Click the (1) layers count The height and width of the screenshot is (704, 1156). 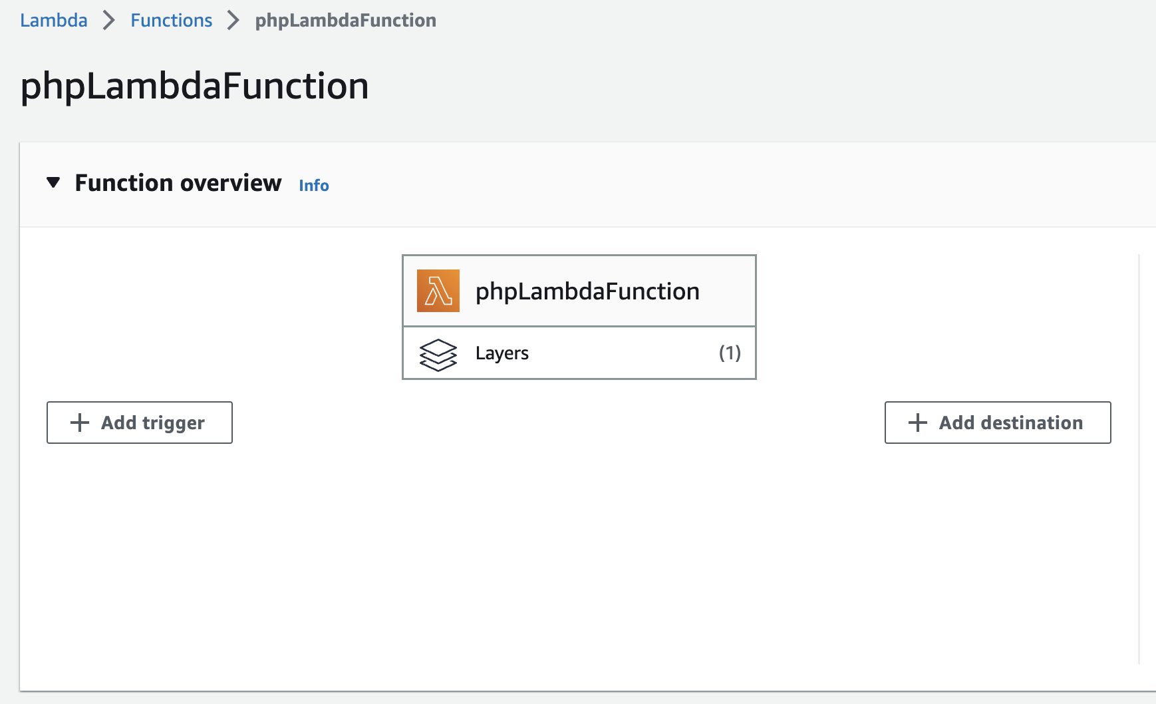click(x=730, y=353)
